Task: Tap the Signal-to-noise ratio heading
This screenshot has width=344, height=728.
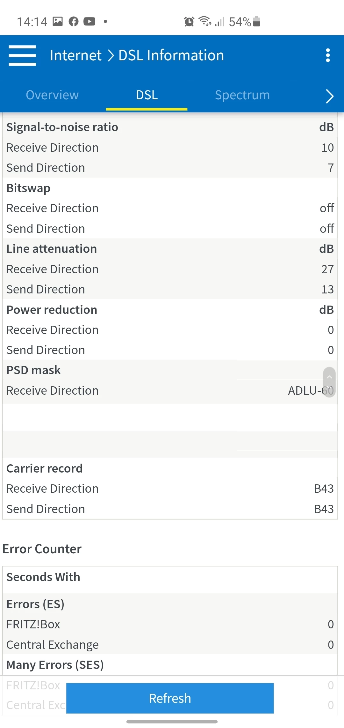Action: pos(62,127)
